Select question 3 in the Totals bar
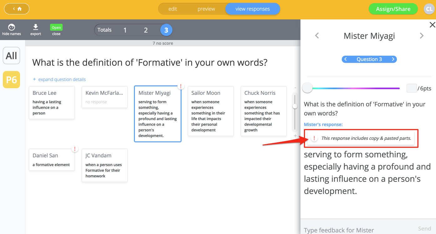 pyautogui.click(x=166, y=30)
